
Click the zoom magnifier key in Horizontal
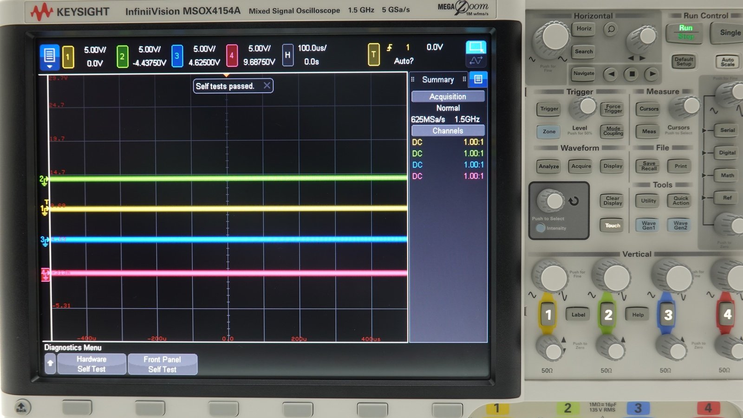611,29
